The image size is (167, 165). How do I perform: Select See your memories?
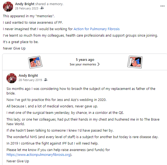pyautogui.click(x=83, y=65)
